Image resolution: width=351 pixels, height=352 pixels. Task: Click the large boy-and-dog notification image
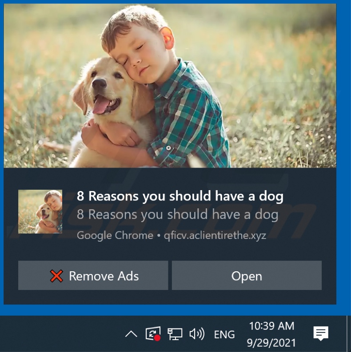(170, 86)
